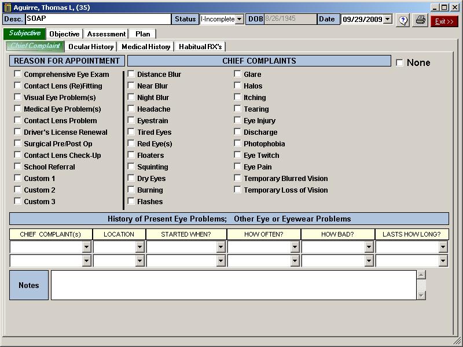Switch to the Objective tab
Screen dimensions: 463x347
[64, 34]
